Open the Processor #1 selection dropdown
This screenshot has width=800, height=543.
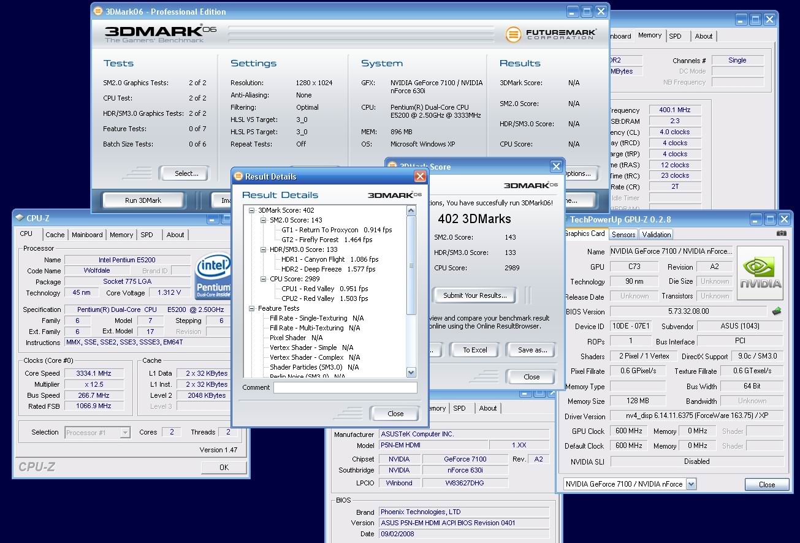click(125, 433)
